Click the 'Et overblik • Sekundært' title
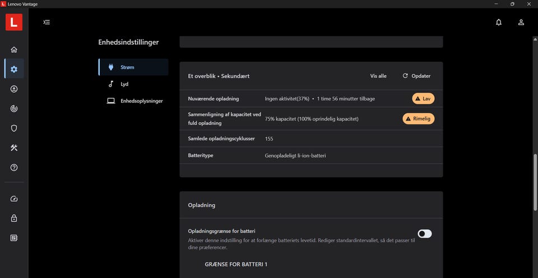 219,76
